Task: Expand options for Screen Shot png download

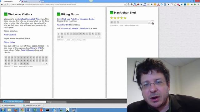Action: pyautogui.click(x=42, y=105)
